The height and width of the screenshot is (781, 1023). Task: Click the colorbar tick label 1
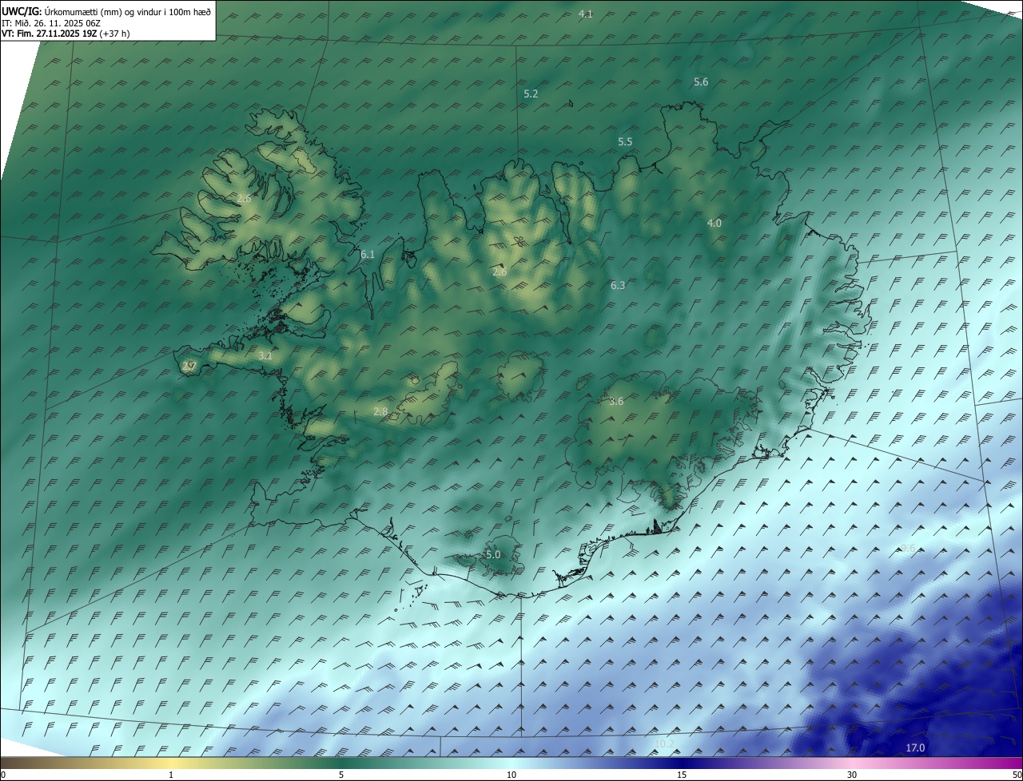point(171,775)
